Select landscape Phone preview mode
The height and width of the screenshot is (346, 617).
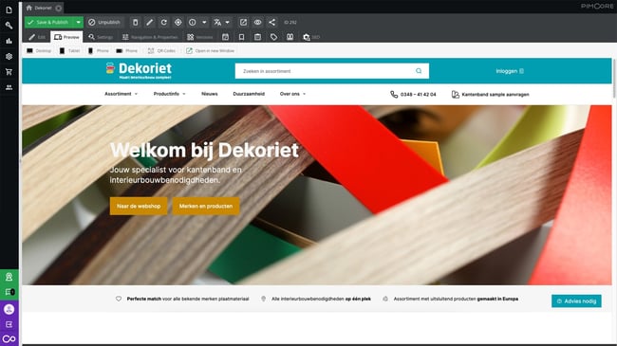pyautogui.click(x=126, y=51)
